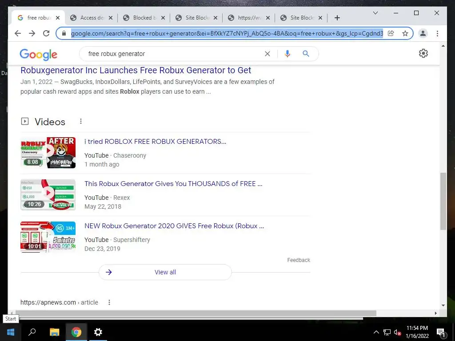Viewport: 455px width, 341px height.
Task: Open the Windows Start menu
Action: click(11, 332)
